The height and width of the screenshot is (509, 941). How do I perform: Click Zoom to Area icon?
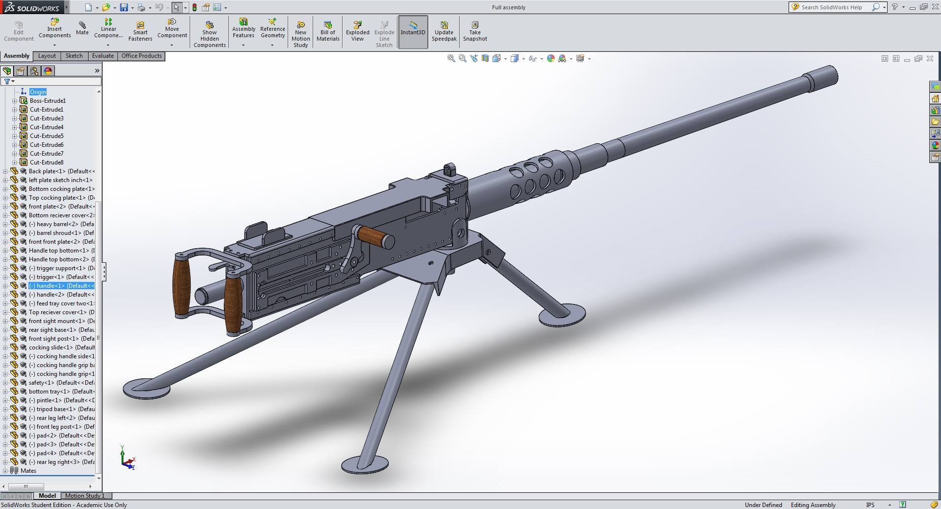[462, 58]
